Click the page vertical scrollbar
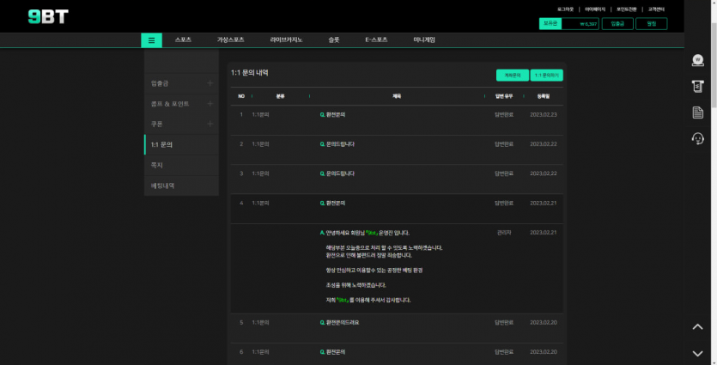The width and height of the screenshot is (717, 365). (713, 172)
